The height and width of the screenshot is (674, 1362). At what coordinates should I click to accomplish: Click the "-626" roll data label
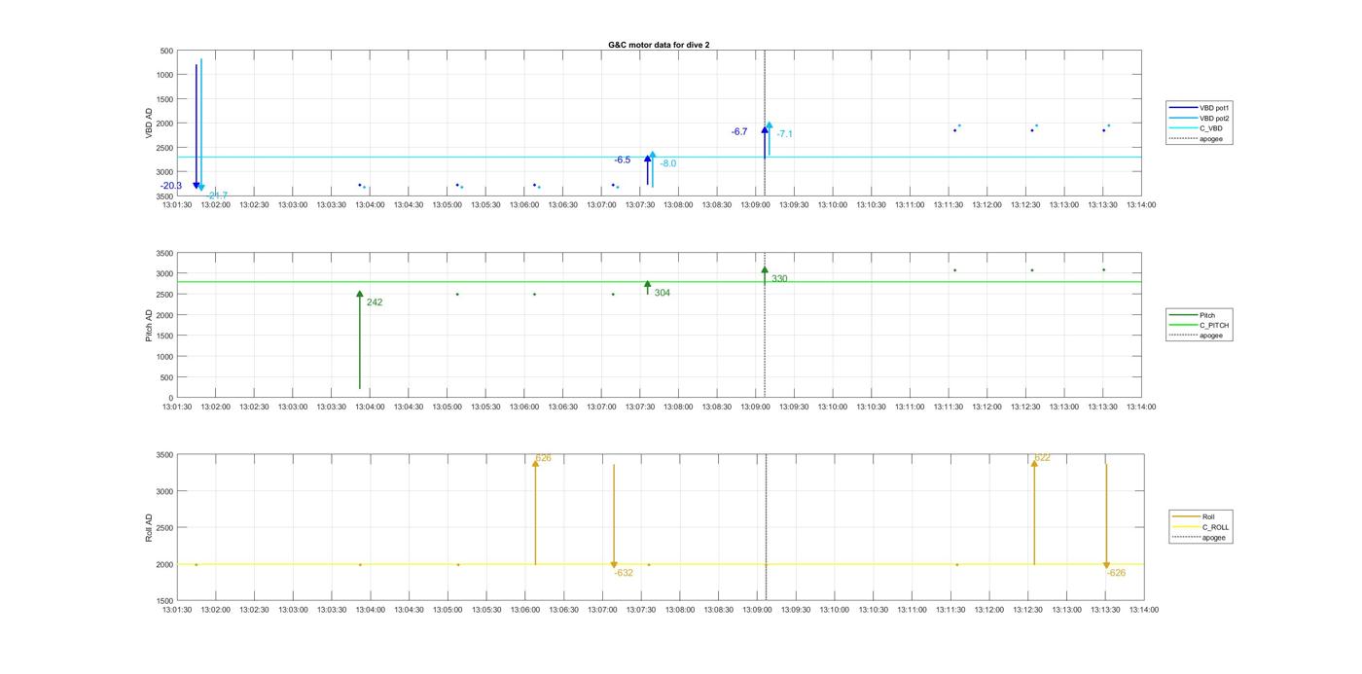1116,573
